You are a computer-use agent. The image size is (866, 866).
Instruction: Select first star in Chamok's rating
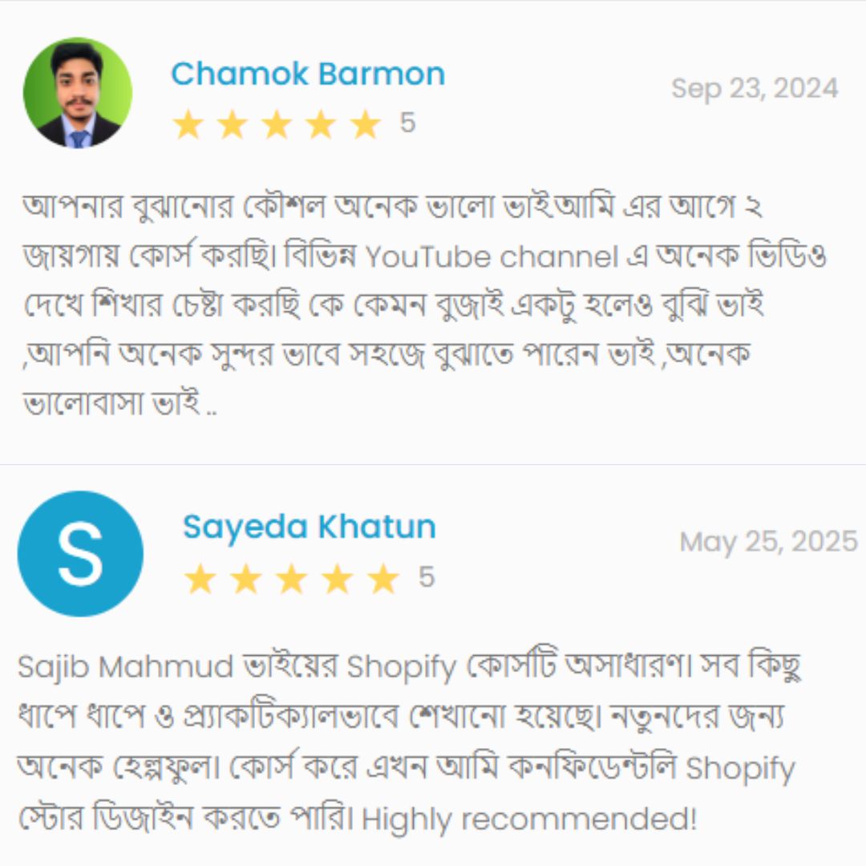tap(188, 124)
